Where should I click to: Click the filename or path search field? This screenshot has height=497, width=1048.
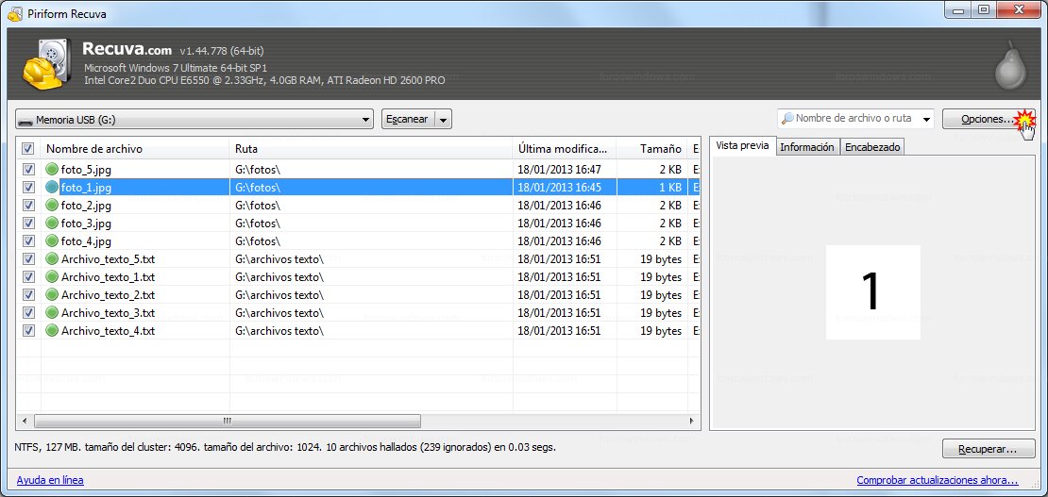[857, 119]
